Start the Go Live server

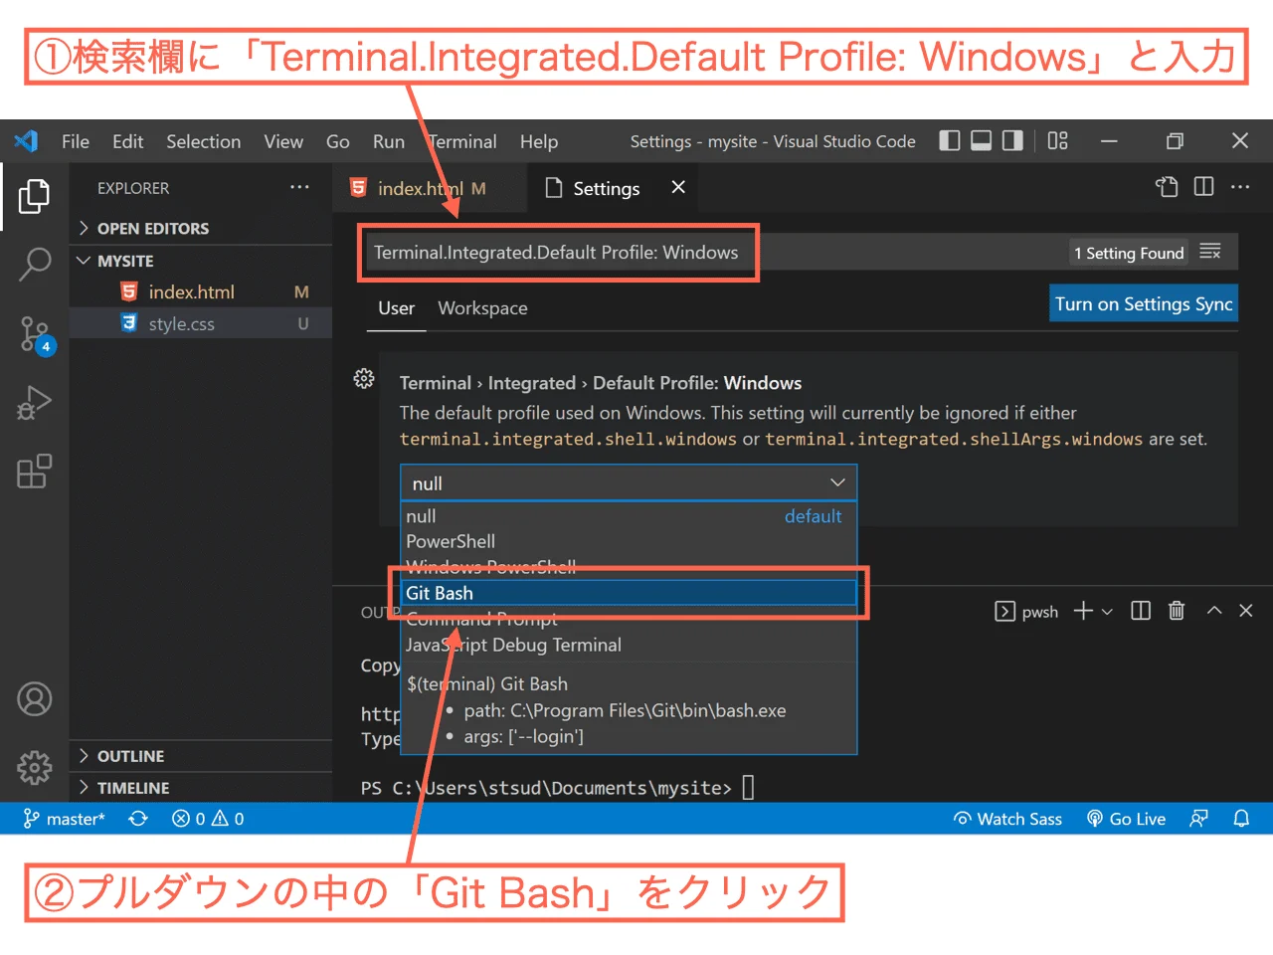tap(1126, 818)
